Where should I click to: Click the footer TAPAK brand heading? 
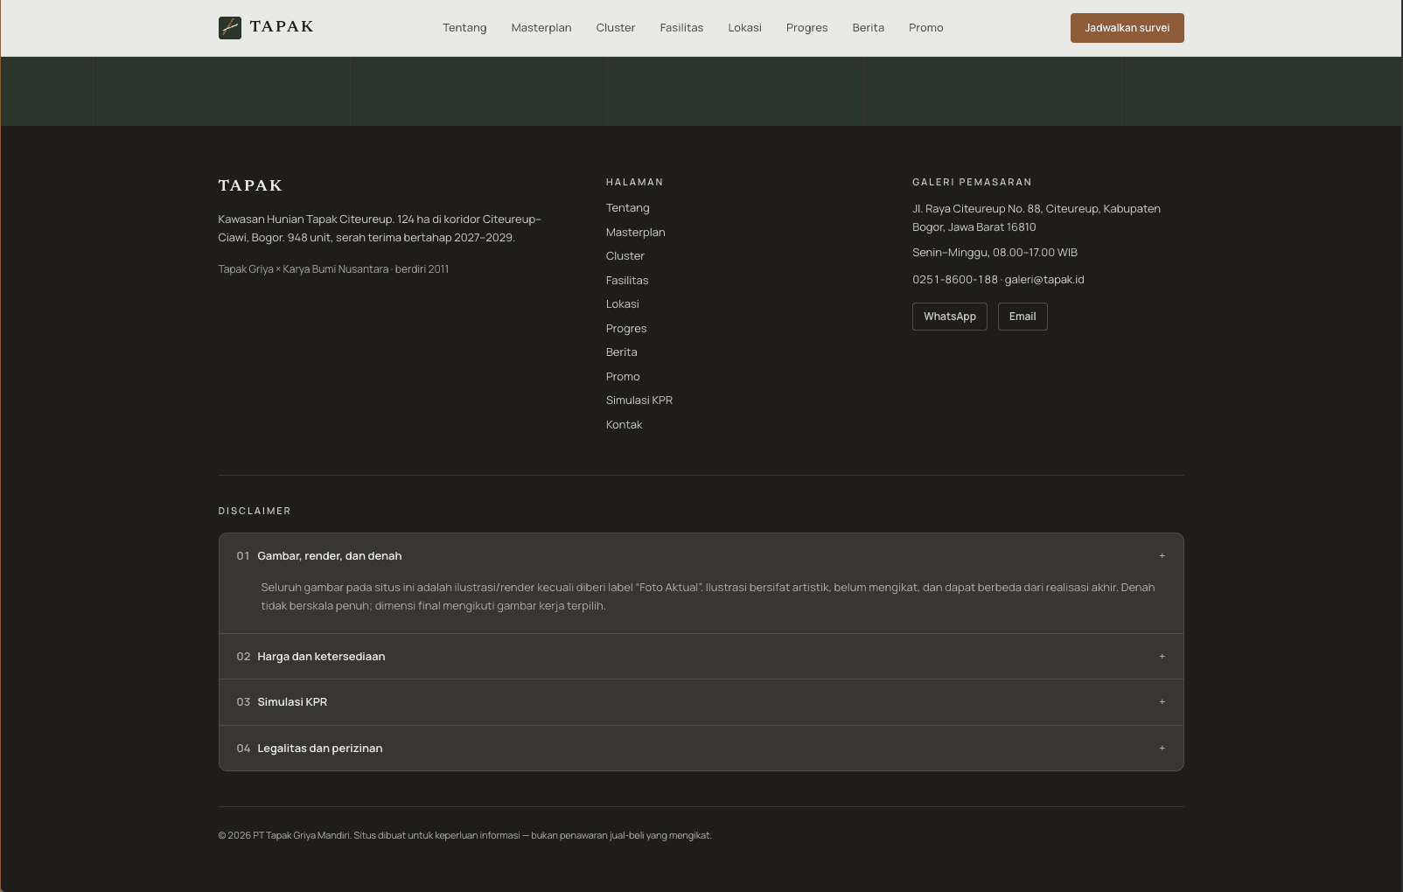(250, 185)
